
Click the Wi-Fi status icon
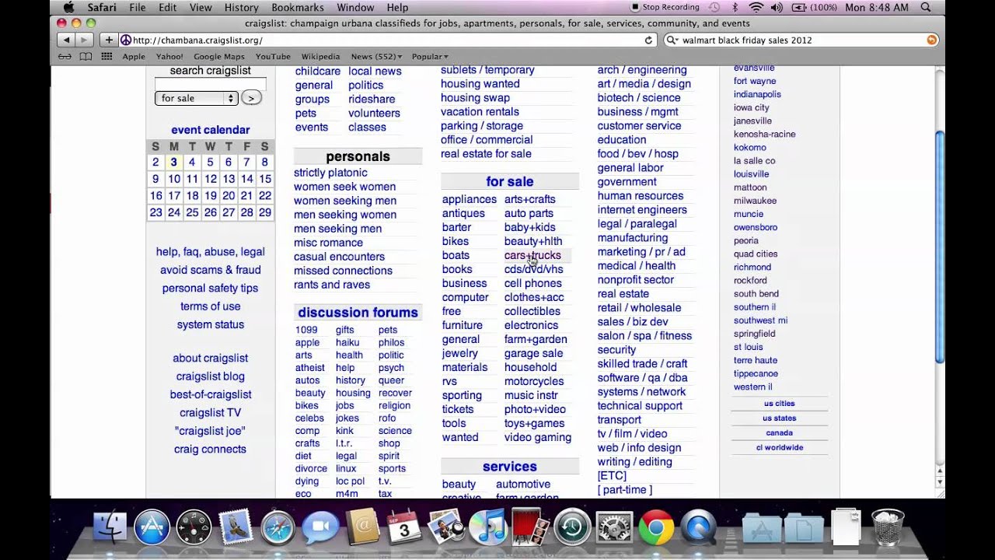click(756, 7)
